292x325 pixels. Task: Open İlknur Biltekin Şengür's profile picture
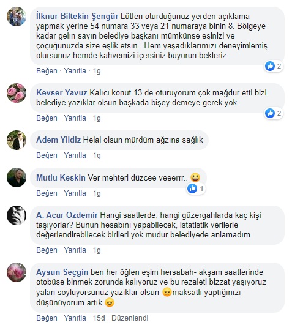(17, 17)
